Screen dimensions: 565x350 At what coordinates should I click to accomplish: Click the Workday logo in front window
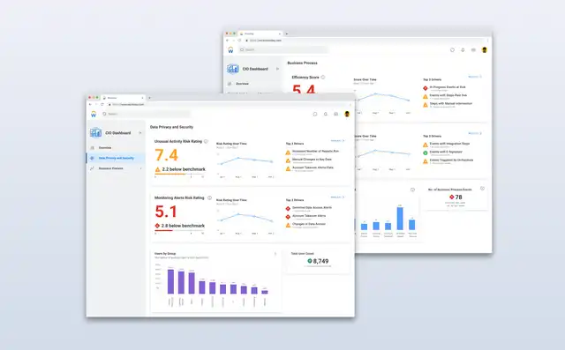(x=94, y=115)
